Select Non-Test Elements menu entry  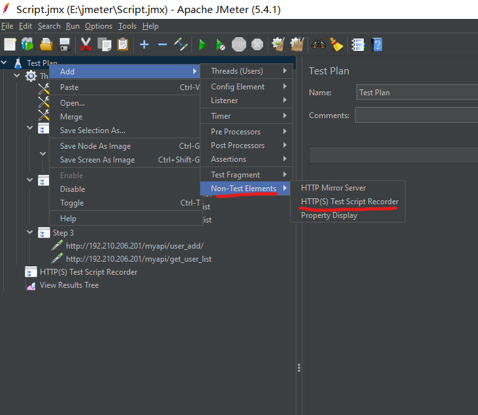point(246,189)
